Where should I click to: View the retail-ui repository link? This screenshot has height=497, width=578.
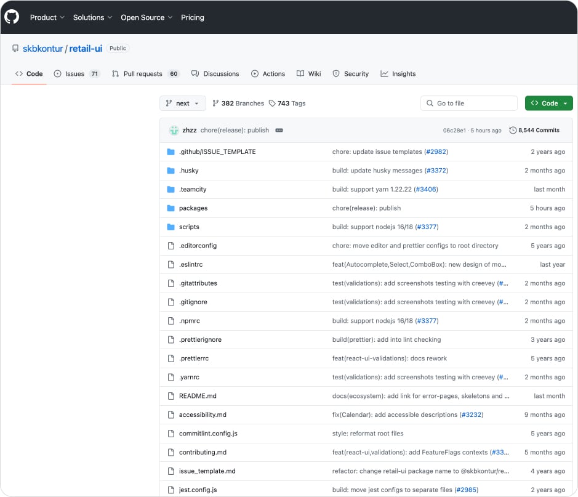[85, 48]
